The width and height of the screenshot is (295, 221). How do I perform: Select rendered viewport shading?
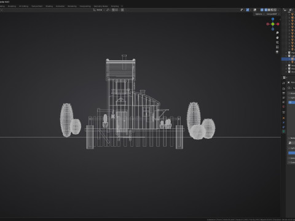coord(275,10)
